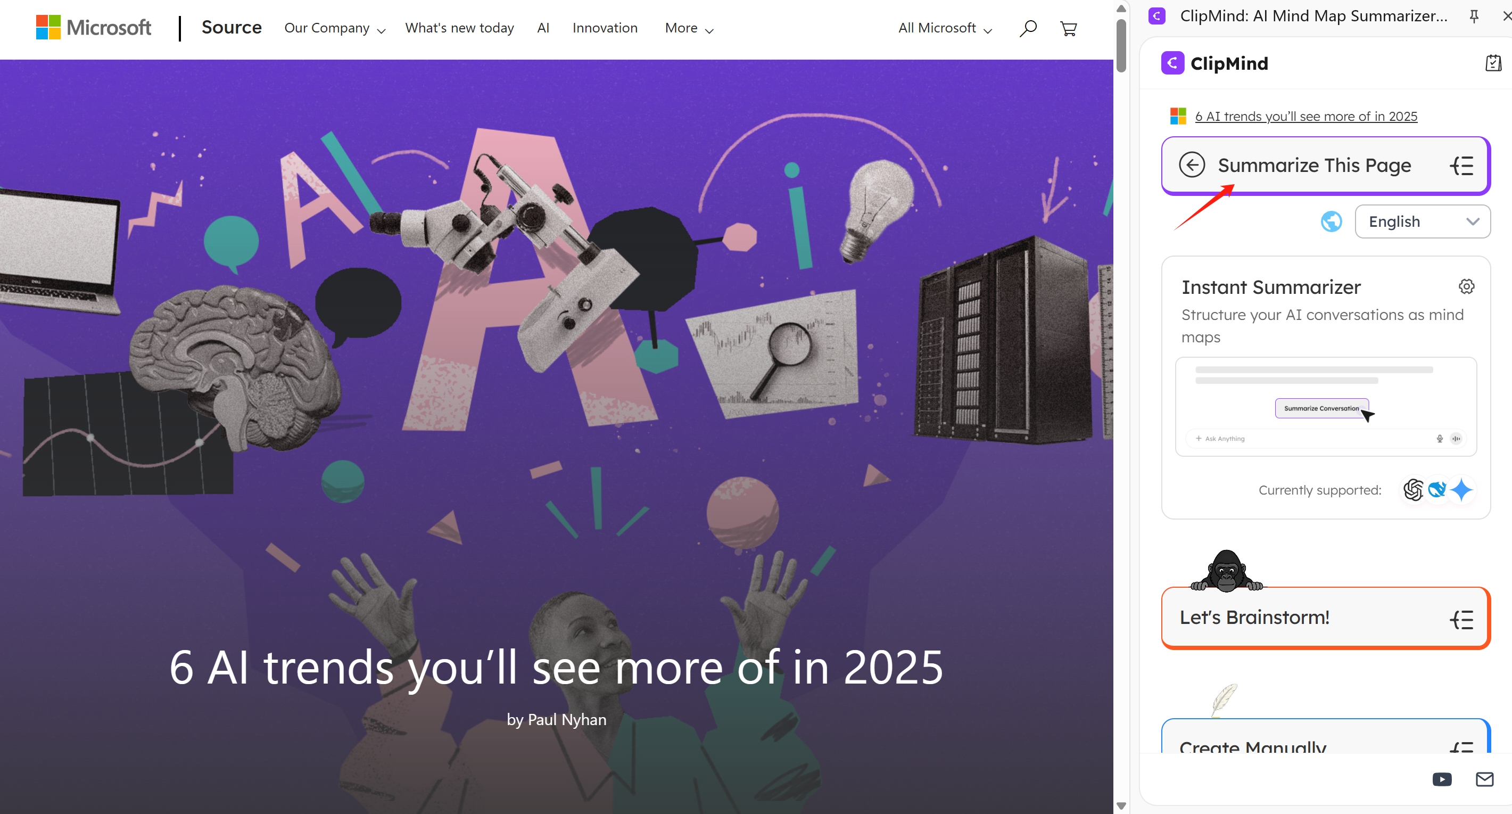Select the Innovation menu item

[x=605, y=28]
